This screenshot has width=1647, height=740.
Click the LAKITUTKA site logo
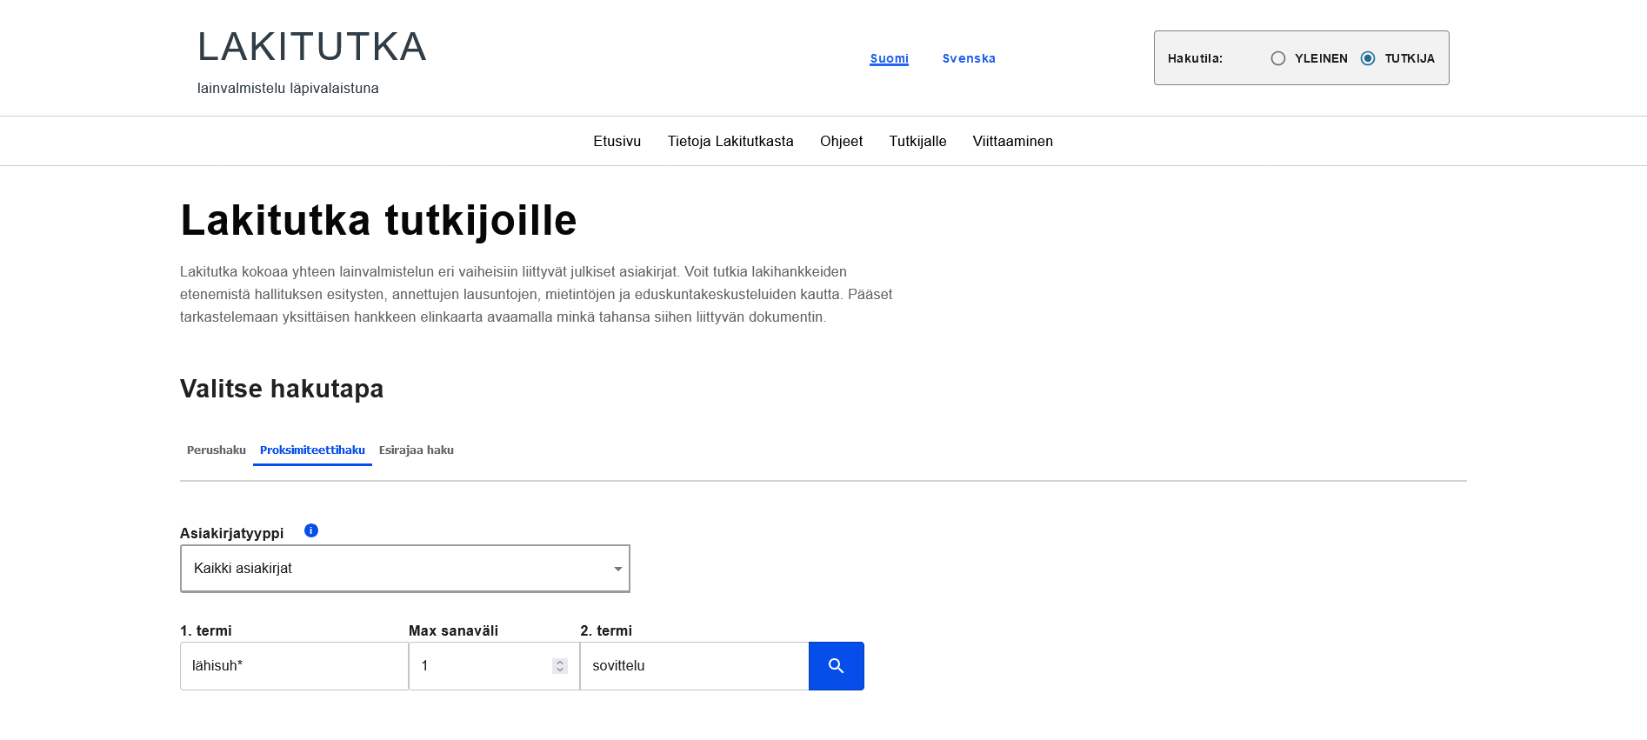point(311,48)
